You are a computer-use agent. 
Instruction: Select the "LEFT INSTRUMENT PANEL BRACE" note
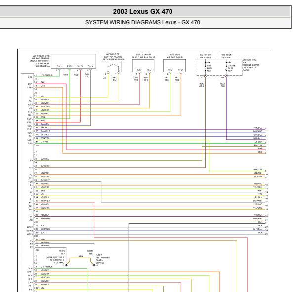point(103,259)
